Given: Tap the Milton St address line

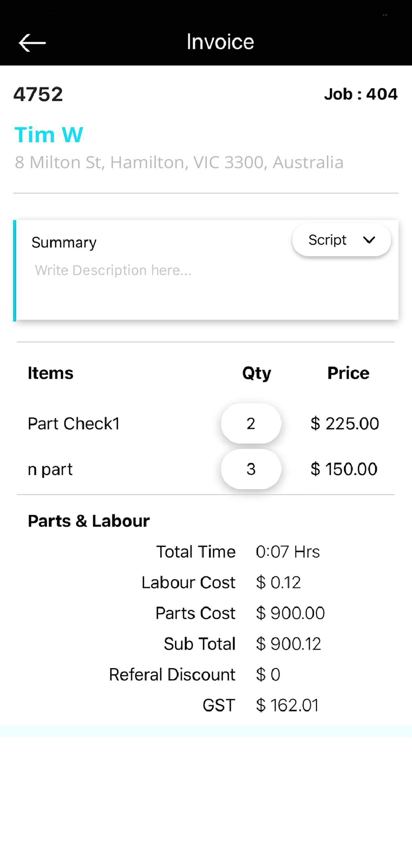Looking at the screenshot, I should click(x=179, y=162).
